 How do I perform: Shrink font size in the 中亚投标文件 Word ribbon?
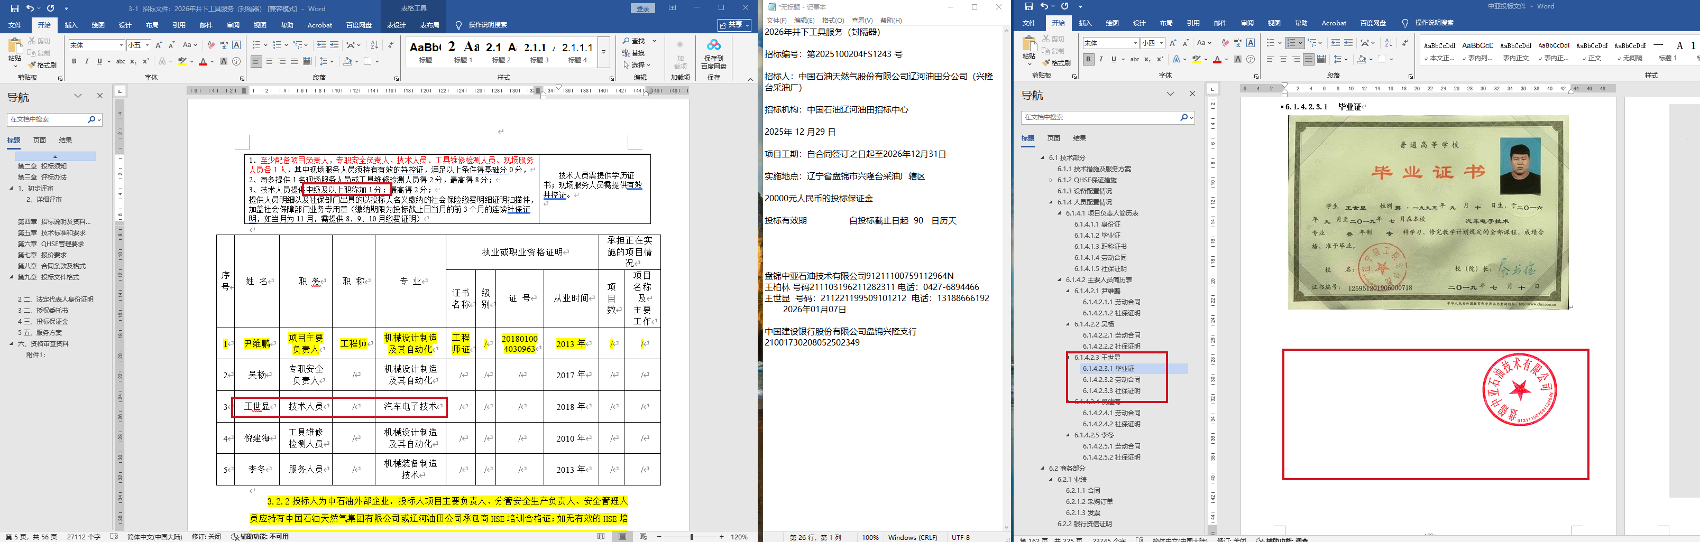1186,43
